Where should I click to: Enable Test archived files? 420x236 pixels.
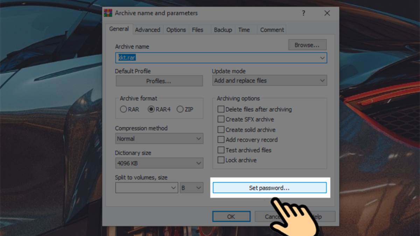pos(221,150)
